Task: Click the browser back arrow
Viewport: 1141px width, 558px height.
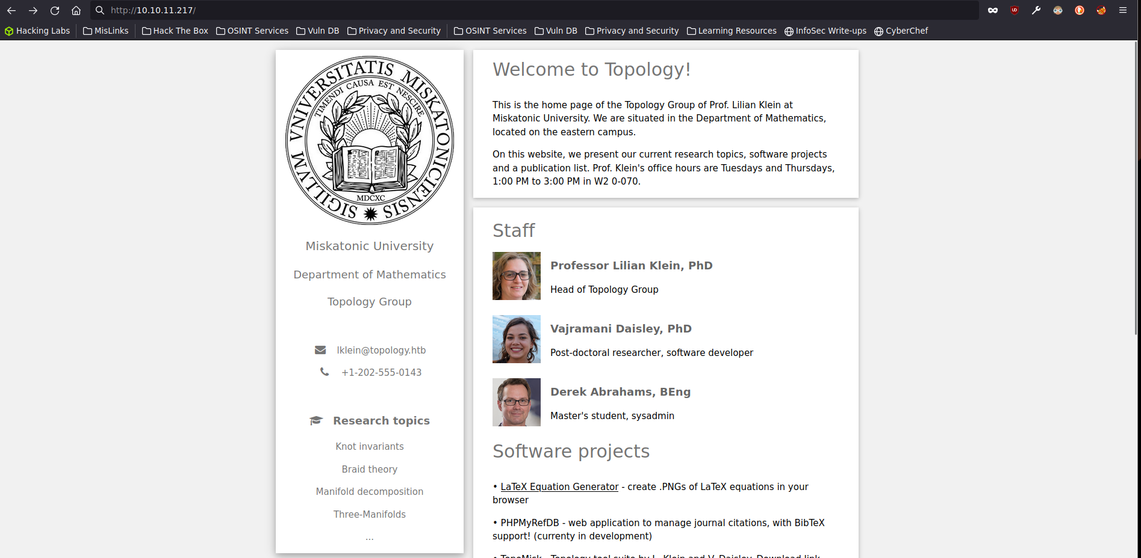Action: (x=11, y=10)
